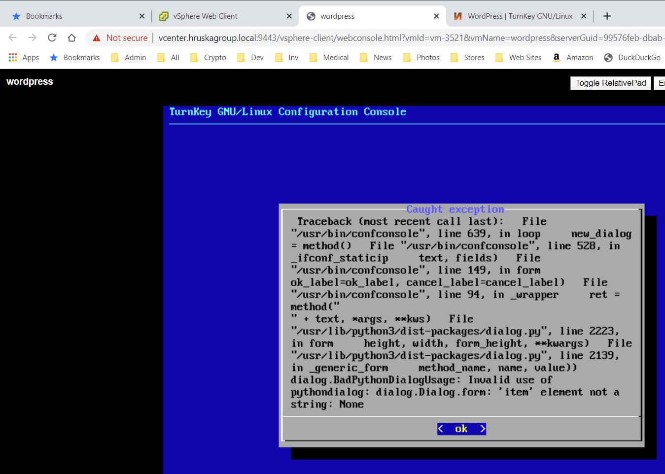Screen dimensions: 665x474
Task: Switch to the vSphere Web Client tab
Action: pos(205,16)
